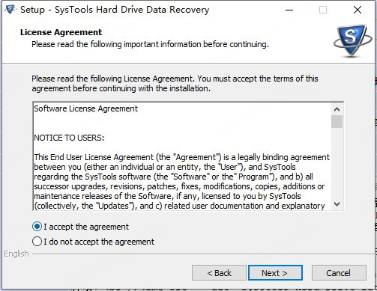The height and width of the screenshot is (291, 377).
Task: Click the empty scrollbar track below thumb
Action: [x=337, y=163]
